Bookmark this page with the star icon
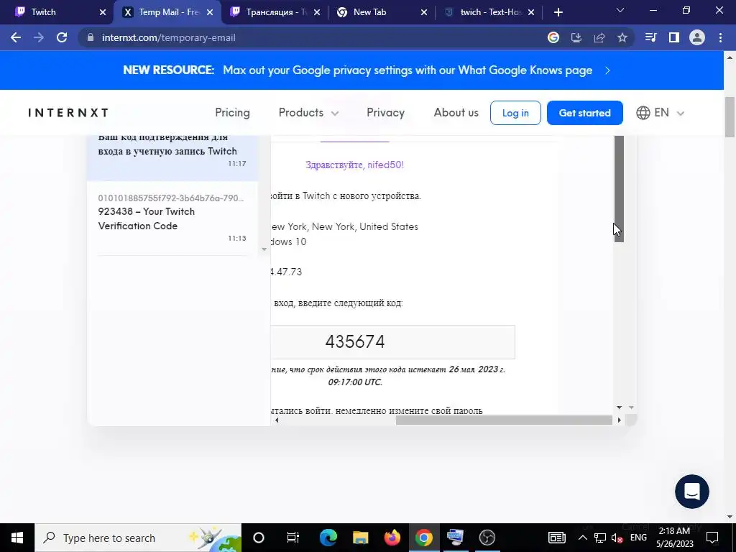 tap(622, 37)
